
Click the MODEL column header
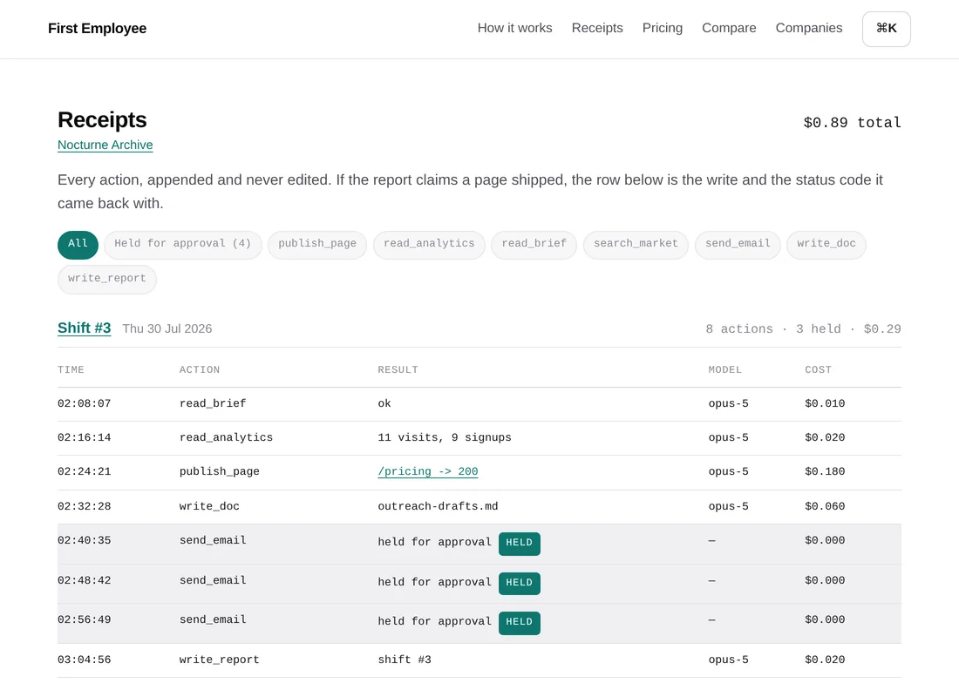pyautogui.click(x=724, y=370)
